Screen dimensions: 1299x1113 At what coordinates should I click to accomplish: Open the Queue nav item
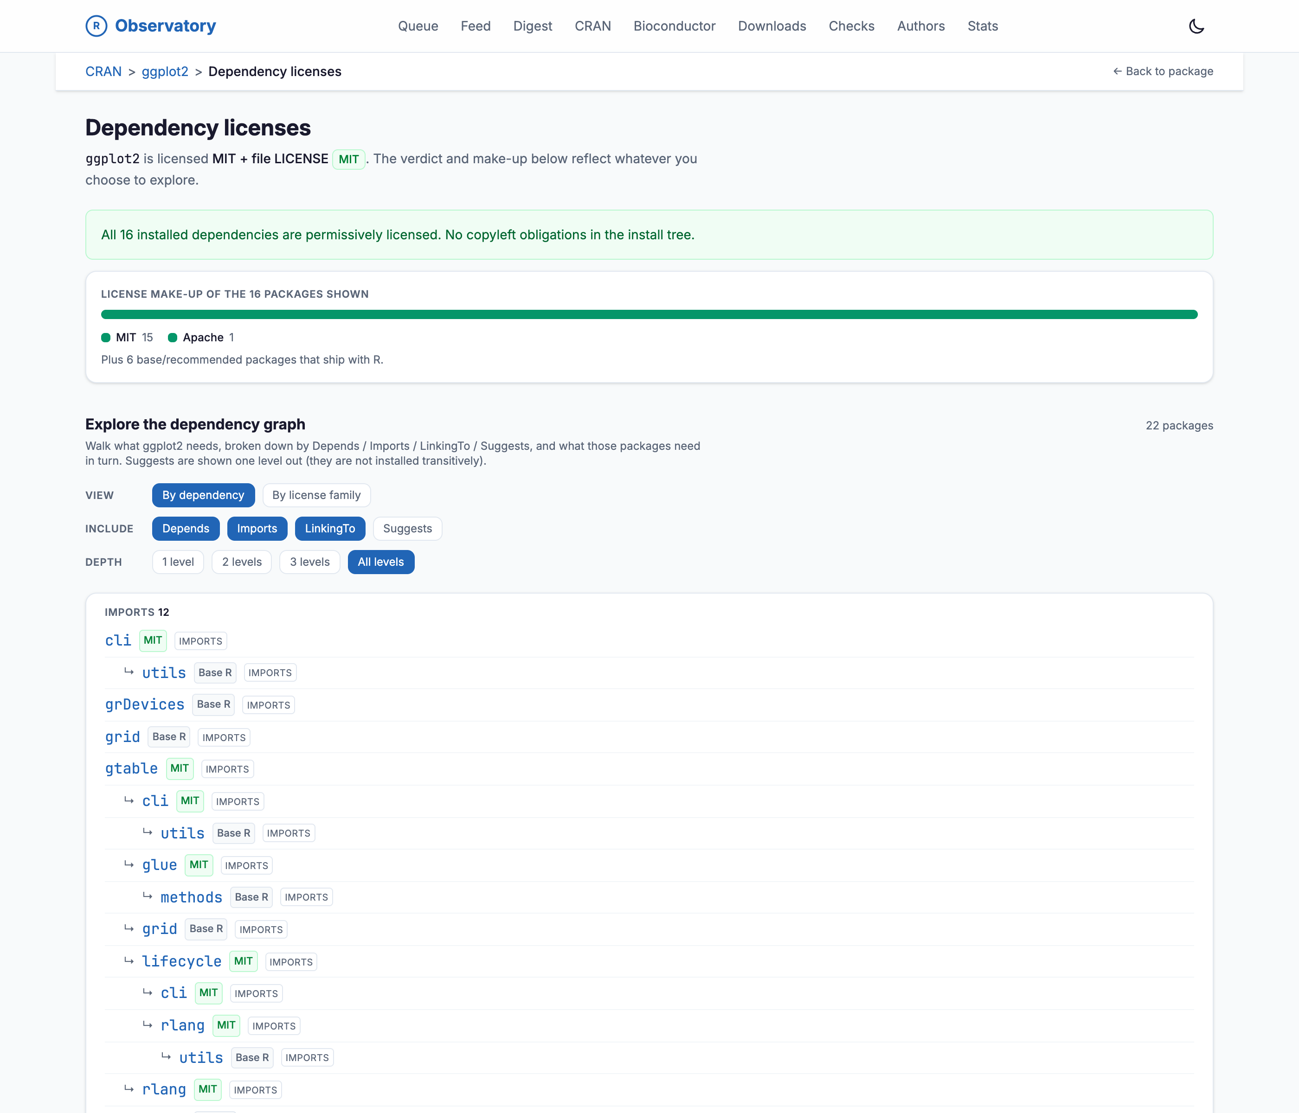418,26
